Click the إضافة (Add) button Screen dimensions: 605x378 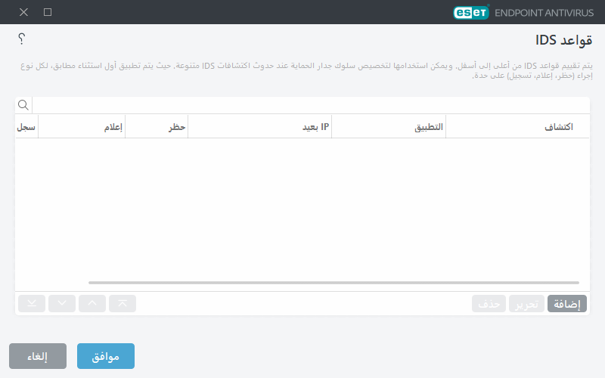(566, 304)
